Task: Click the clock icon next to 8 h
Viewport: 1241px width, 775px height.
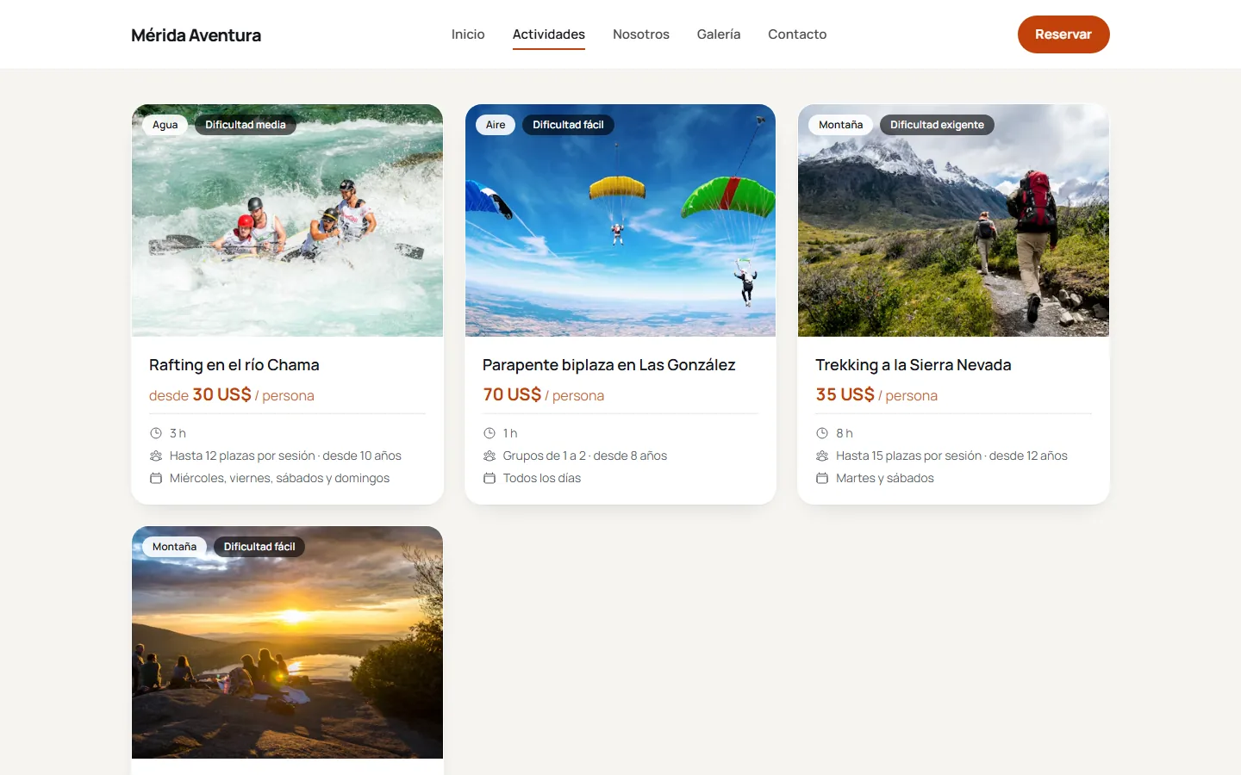Action: pyautogui.click(x=822, y=433)
